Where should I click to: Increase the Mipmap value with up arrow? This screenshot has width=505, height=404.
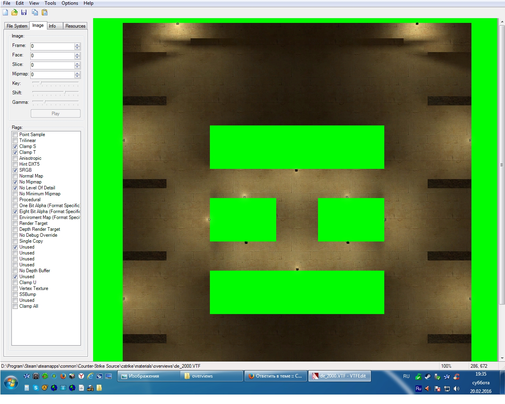click(x=77, y=73)
